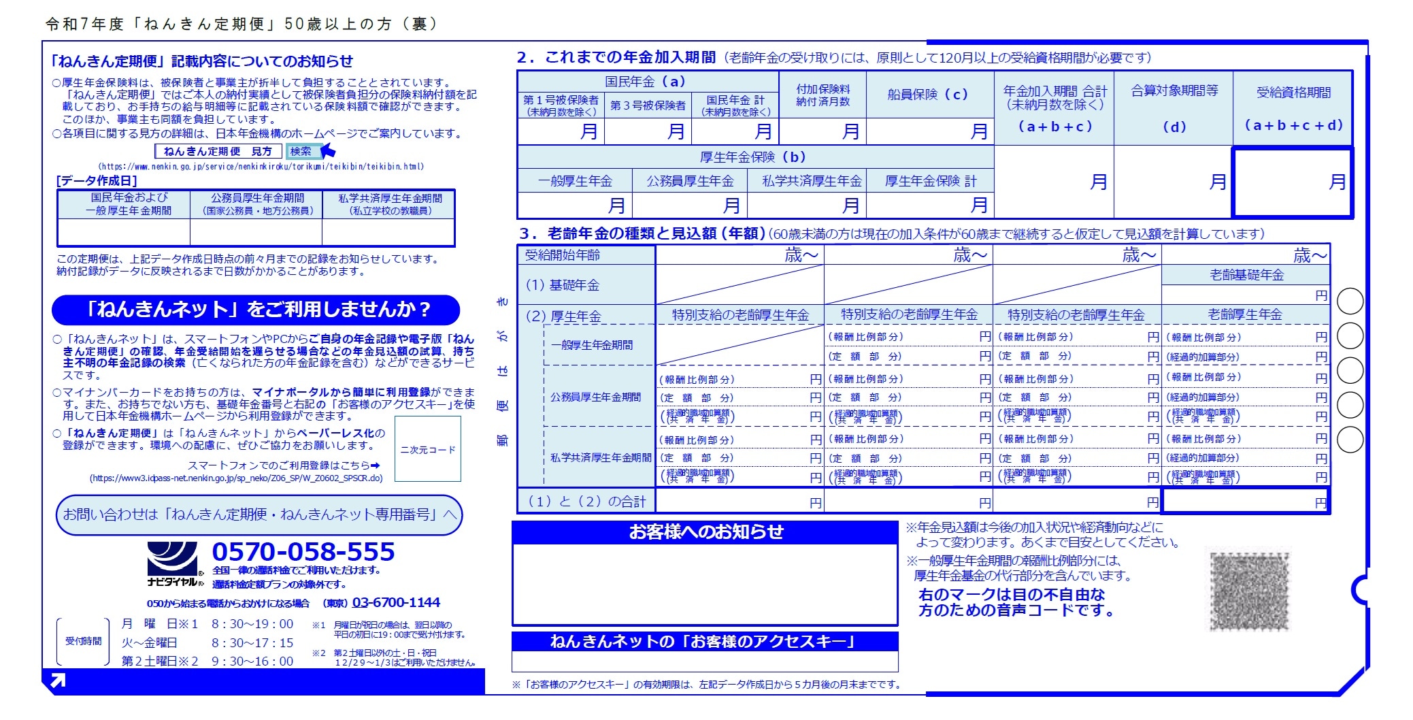This screenshot has width=1413, height=720.
Task: Click the お客様のアクセスキー blank field
Action: pyautogui.click(x=705, y=661)
